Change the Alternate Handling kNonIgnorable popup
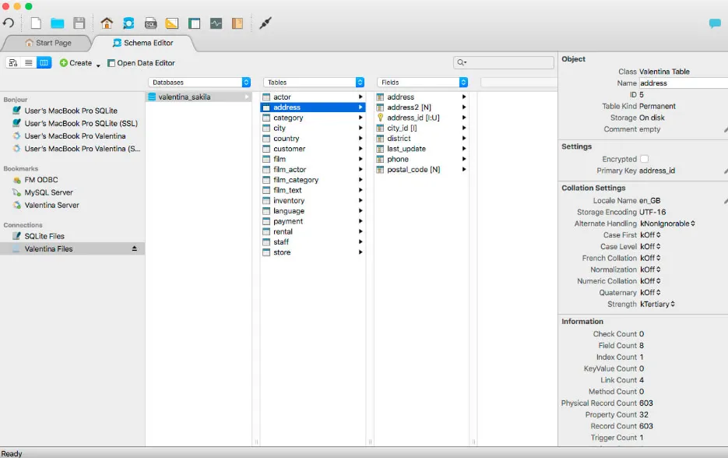 [x=667, y=224]
